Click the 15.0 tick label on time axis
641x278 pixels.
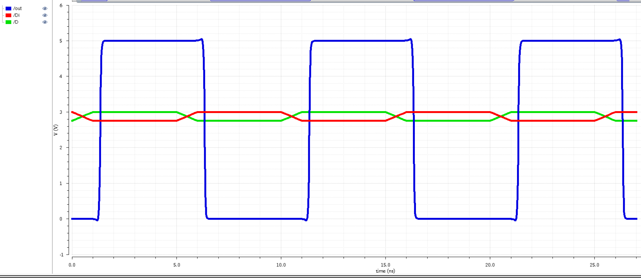click(x=385, y=265)
